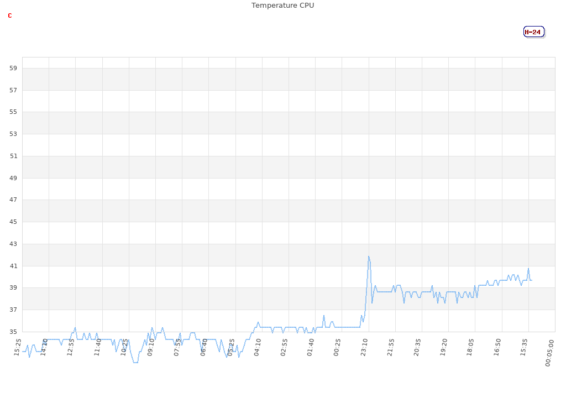This screenshot has height=398, width=566.
Task: Click the Temperature CPU chart title
Action: click(282, 6)
